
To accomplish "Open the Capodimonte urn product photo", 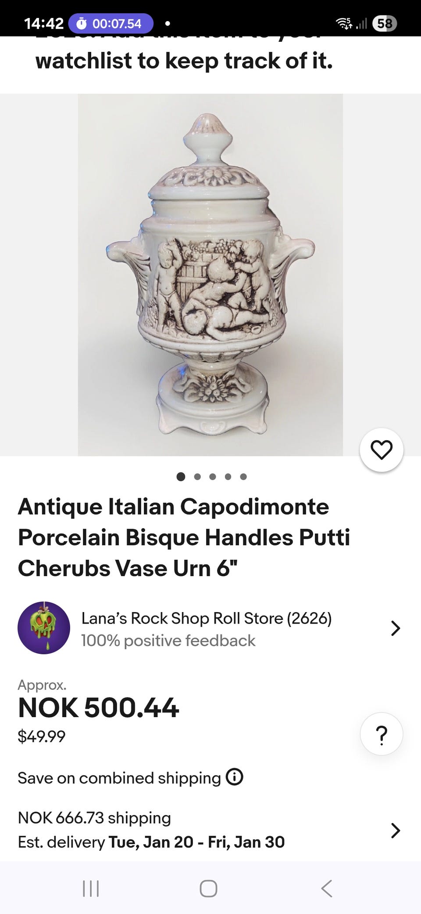I will point(210,275).
